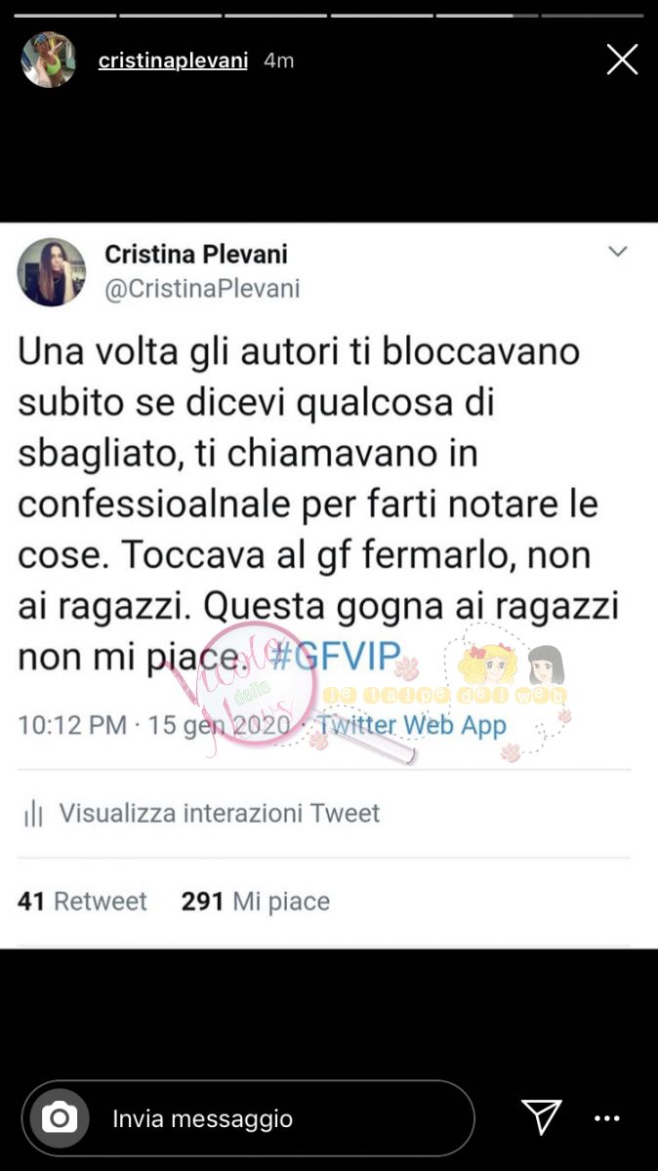Screen dimensions: 658x1171
Task: Jump to first story progress segment
Action: 65,16
